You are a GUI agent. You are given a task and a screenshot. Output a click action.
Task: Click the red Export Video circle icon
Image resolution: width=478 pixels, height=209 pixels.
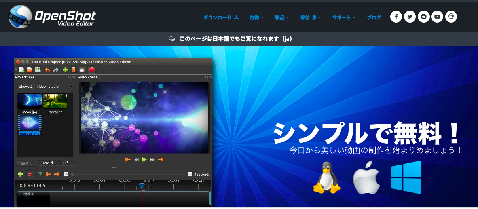coord(92,70)
